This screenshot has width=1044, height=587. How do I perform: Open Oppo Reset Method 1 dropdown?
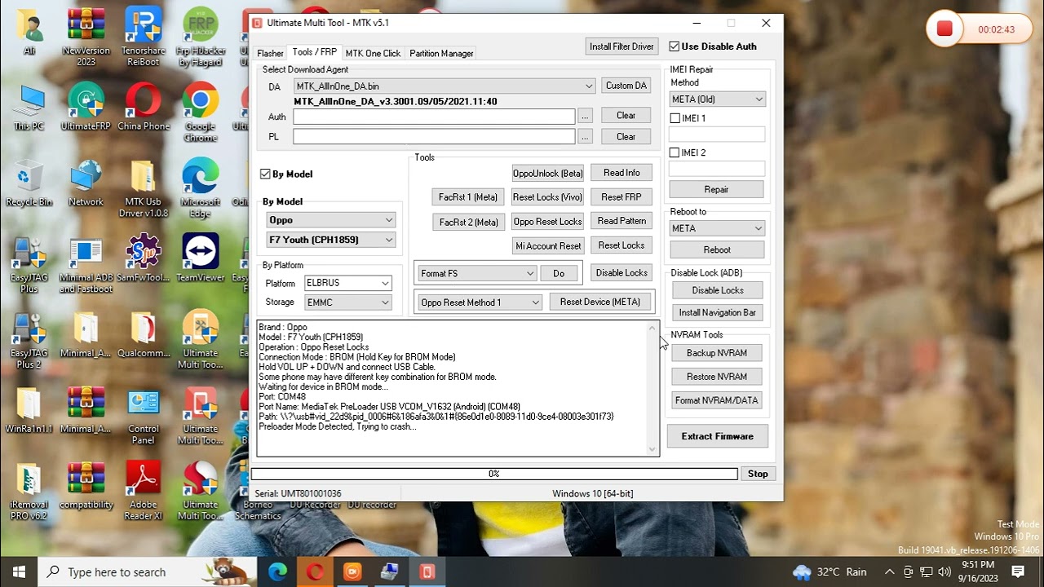[480, 302]
